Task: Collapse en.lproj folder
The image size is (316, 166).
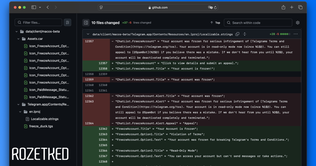Action: (20, 112)
